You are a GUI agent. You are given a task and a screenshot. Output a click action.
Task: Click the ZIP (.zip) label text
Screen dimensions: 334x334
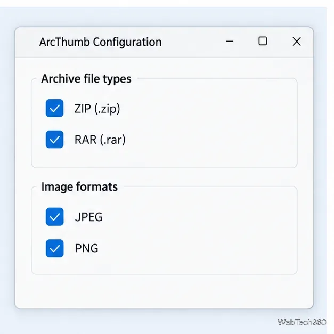(97, 109)
